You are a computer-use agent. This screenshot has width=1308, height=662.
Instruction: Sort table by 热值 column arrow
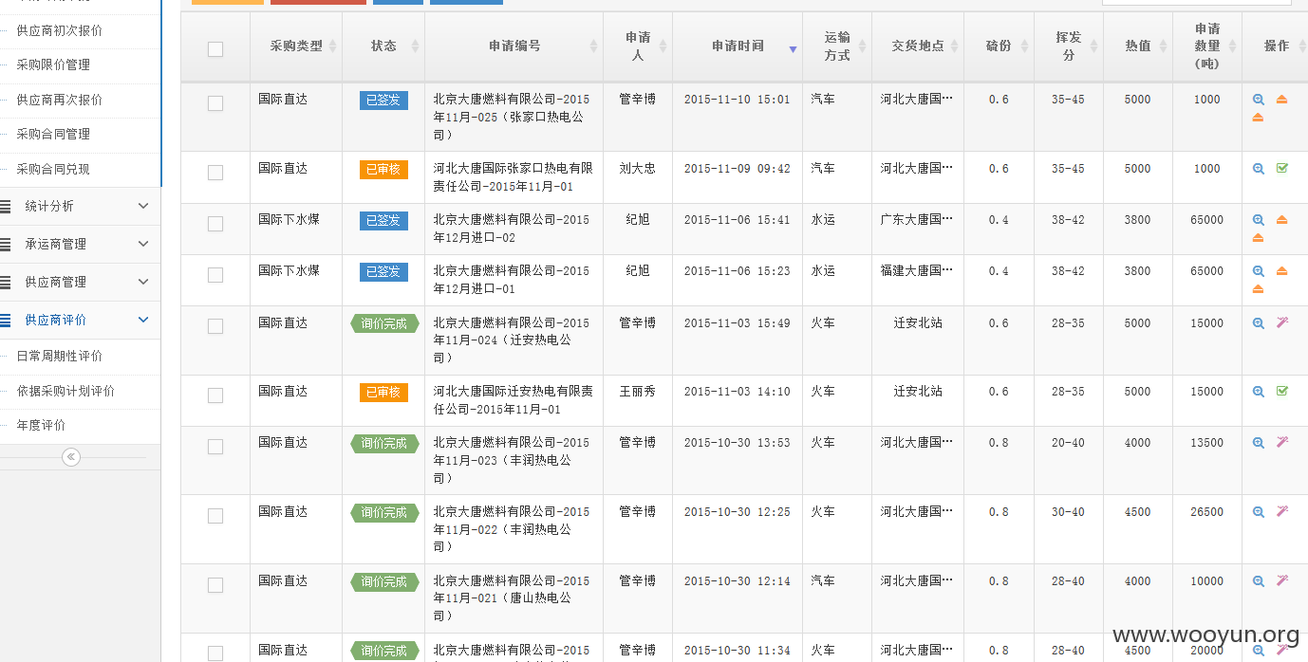tap(1163, 46)
